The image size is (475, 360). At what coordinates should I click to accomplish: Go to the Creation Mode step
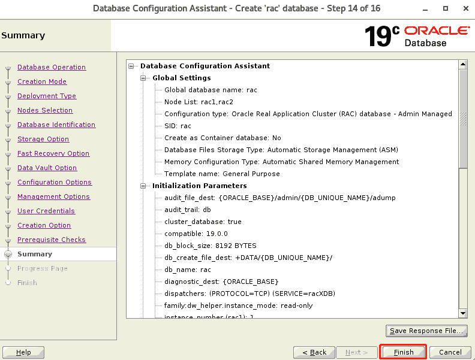[42, 81]
